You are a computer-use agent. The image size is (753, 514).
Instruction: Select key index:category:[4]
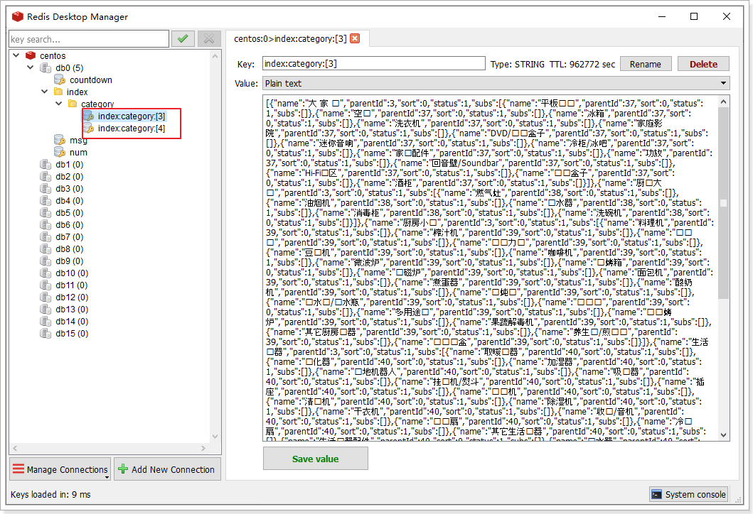(131, 128)
